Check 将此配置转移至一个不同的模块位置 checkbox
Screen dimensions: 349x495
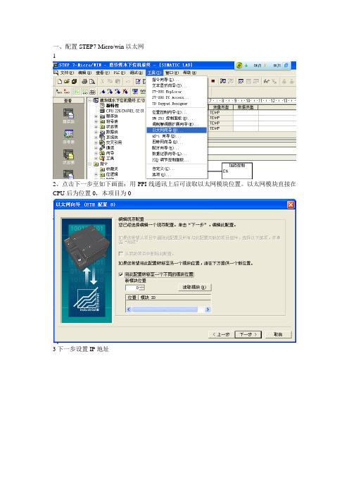(120, 275)
